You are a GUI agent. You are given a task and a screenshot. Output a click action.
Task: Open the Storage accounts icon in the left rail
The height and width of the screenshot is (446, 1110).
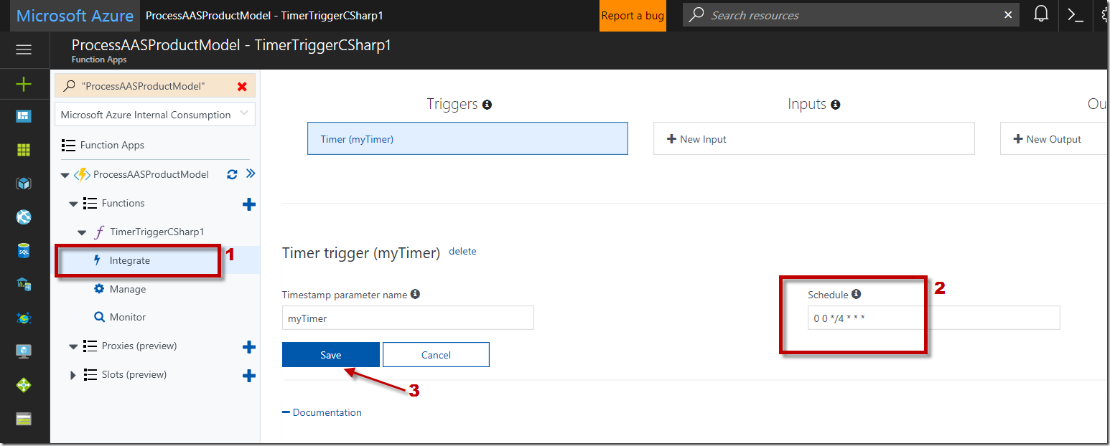[x=24, y=419]
